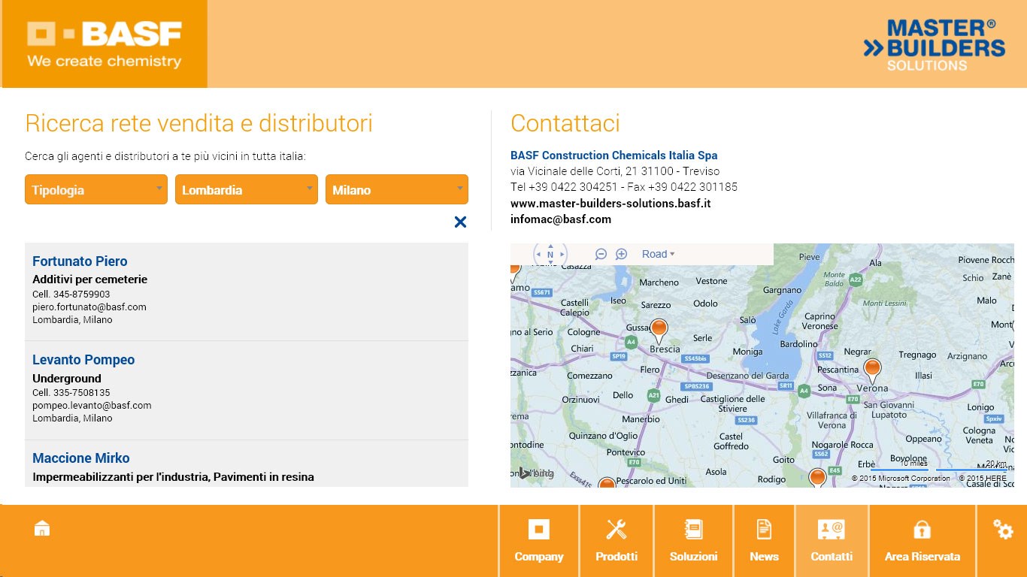The width and height of the screenshot is (1027, 577).
Task: Open the Road map type dropdown
Action: click(x=659, y=254)
